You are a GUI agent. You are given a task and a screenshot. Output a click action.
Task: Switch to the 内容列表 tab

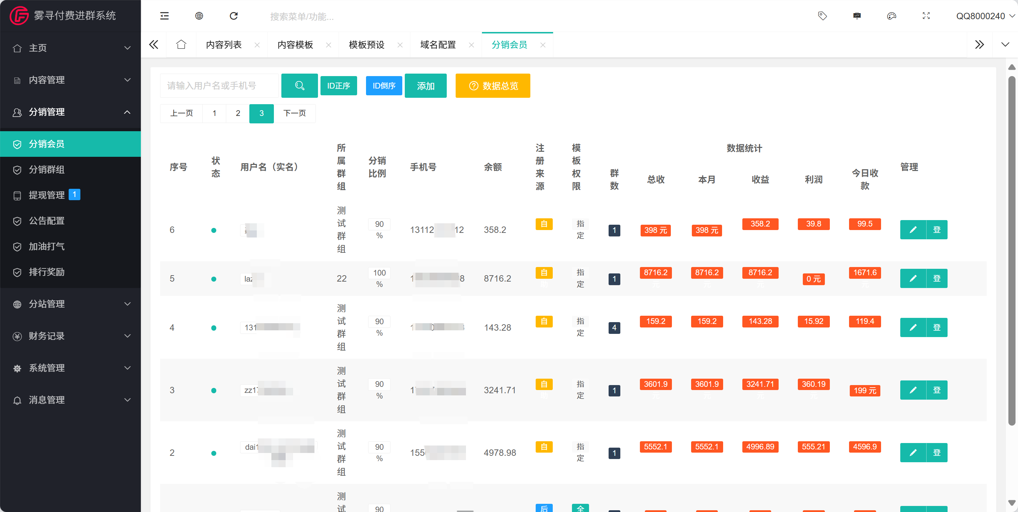(x=224, y=45)
